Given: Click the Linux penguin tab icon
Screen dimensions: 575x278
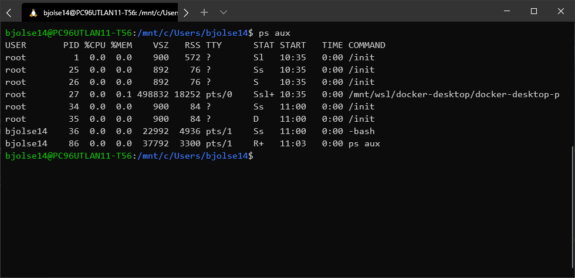Looking at the screenshot, I should pyautogui.click(x=34, y=13).
